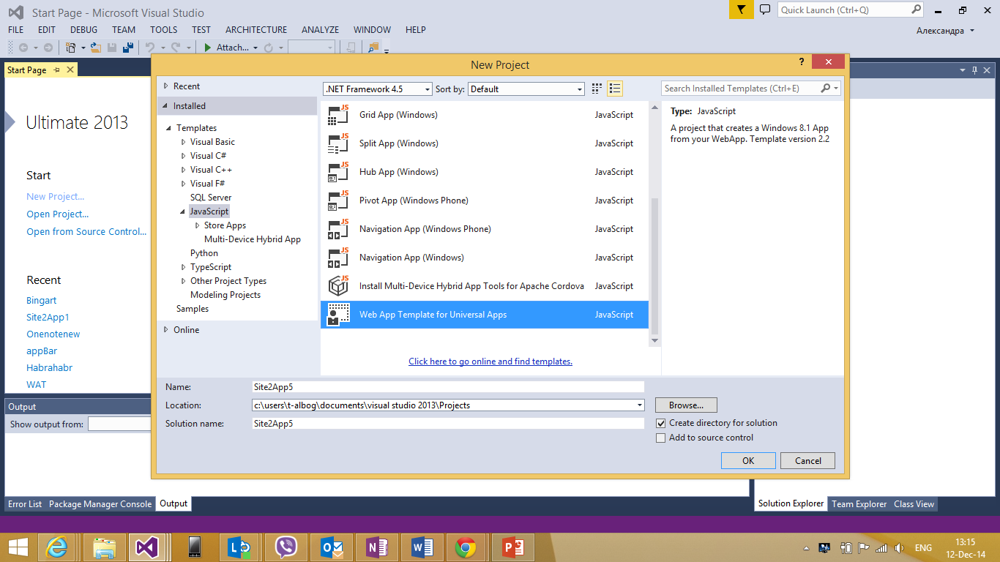Expand the Visual Basic tree node
The width and height of the screenshot is (1000, 562).
pyautogui.click(x=184, y=142)
